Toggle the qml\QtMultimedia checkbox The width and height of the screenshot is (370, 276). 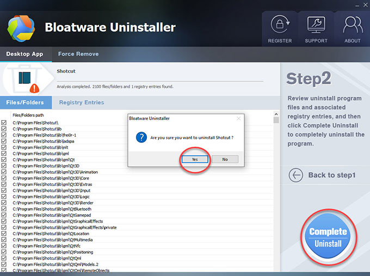coord(4,240)
